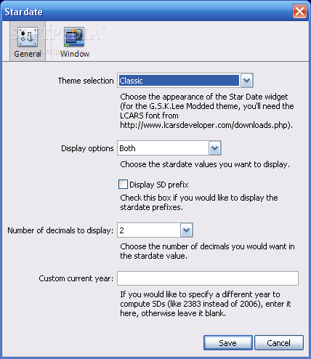
Task: Cancel the preferences dialog
Action: coord(279,343)
